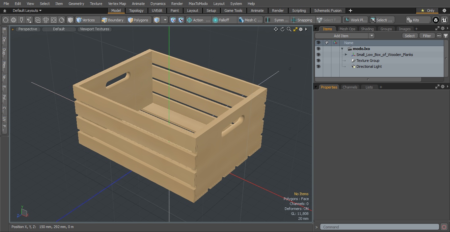Click the pie-segment circle icon in the toolbar
The width and height of the screenshot is (450, 232).
pyautogui.click(x=62, y=20)
